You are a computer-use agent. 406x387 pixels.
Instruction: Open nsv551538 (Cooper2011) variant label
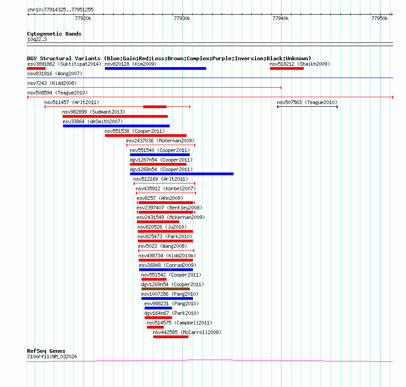[135, 131]
